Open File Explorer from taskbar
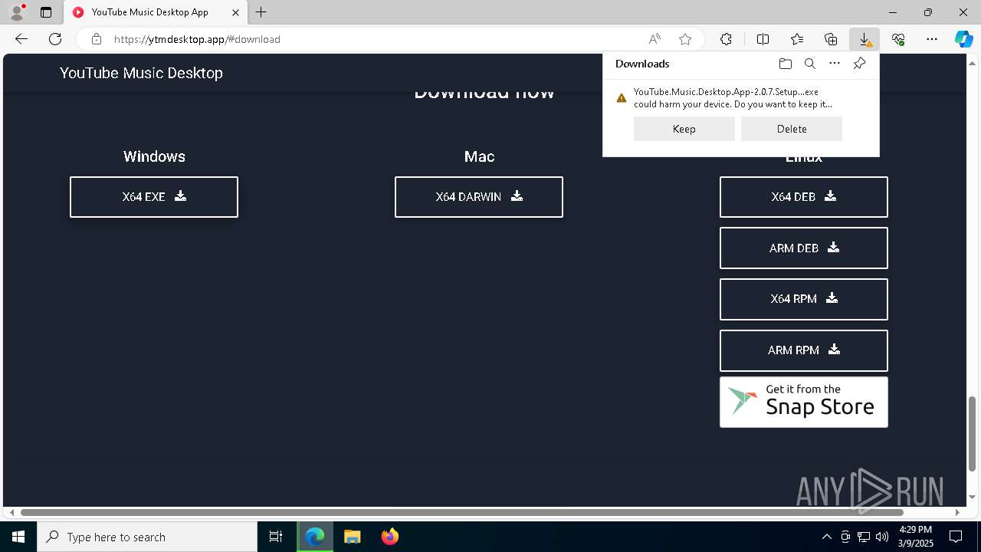Screen dimensions: 981x552 click(x=352, y=537)
